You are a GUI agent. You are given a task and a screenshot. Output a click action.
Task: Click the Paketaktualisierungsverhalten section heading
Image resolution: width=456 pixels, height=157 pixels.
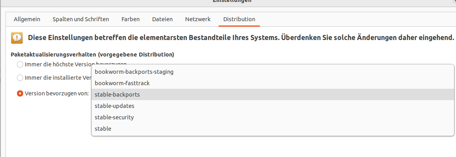pos(92,55)
